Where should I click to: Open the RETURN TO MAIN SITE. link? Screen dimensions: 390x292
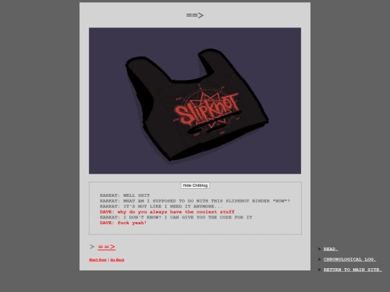point(352,270)
